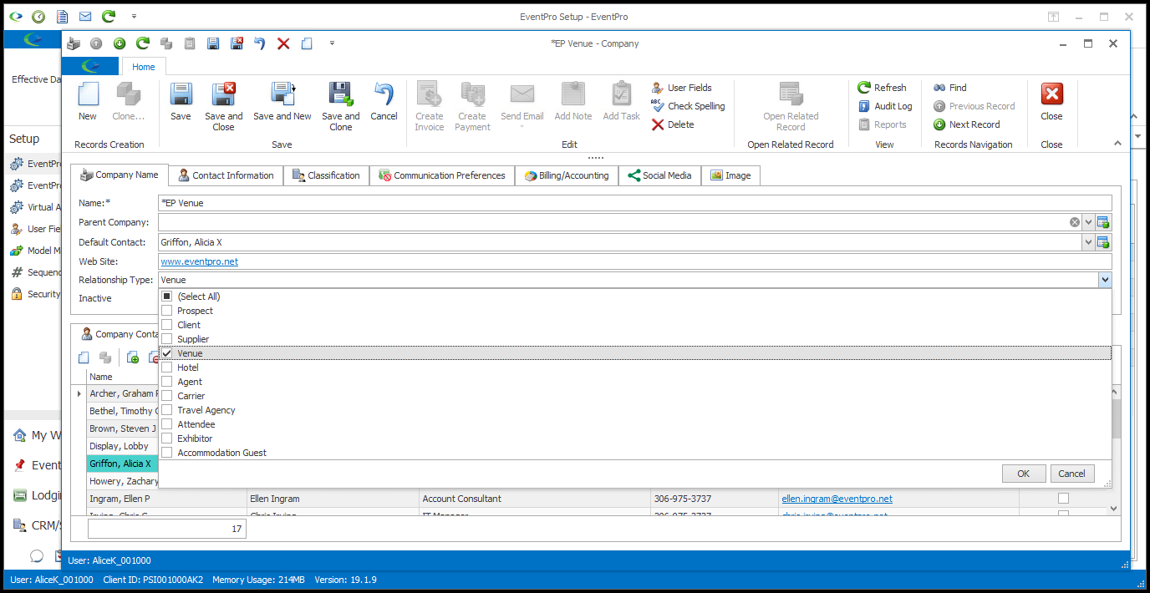
Task: Switch to the Contact Information tab
Action: tap(226, 175)
